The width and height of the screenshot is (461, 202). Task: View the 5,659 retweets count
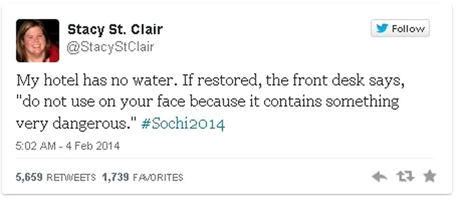[29, 177]
